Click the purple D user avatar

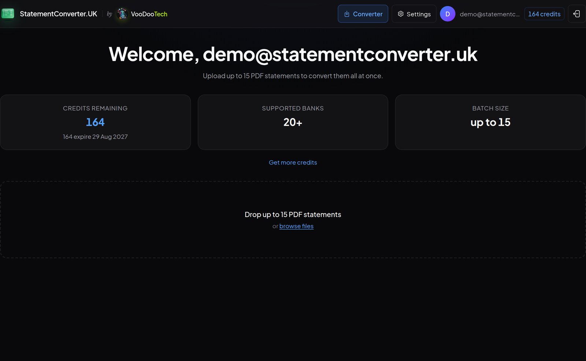tap(447, 14)
